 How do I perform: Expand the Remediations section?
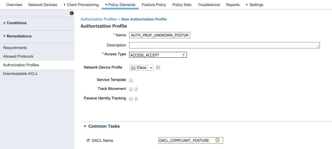tap(19, 36)
